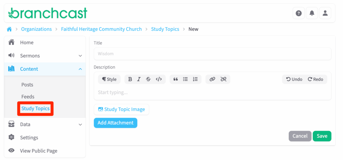Image resolution: width=343 pixels, height=160 pixels.
Task: Insert code formatting with code icon
Action: [159, 79]
